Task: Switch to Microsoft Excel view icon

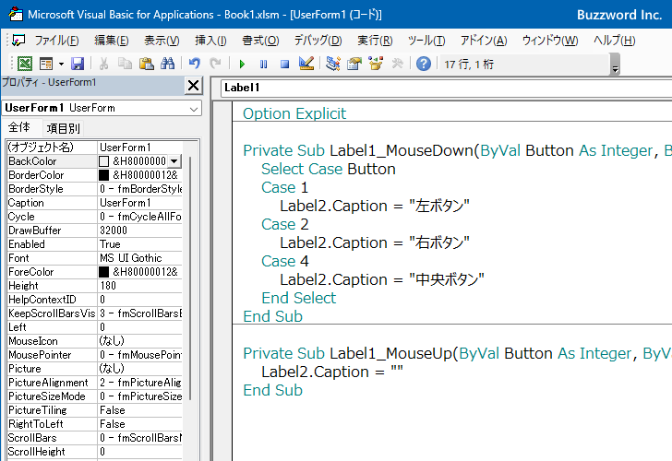Action: (24, 64)
